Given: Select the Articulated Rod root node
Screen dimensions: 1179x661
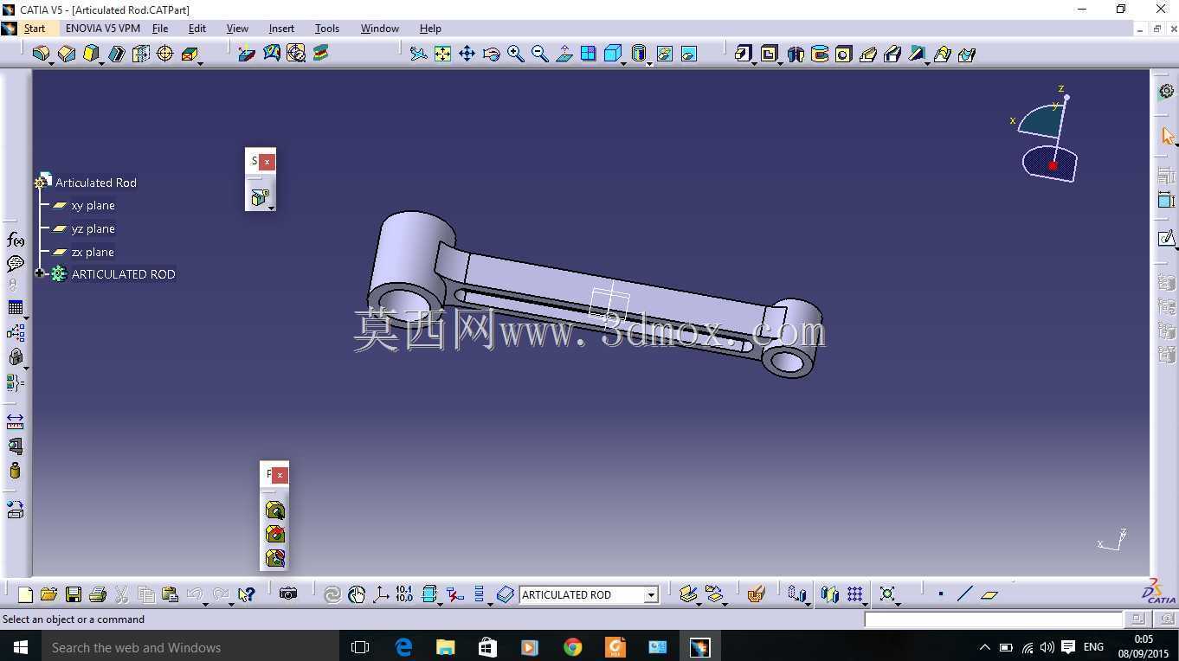Looking at the screenshot, I should coord(95,183).
